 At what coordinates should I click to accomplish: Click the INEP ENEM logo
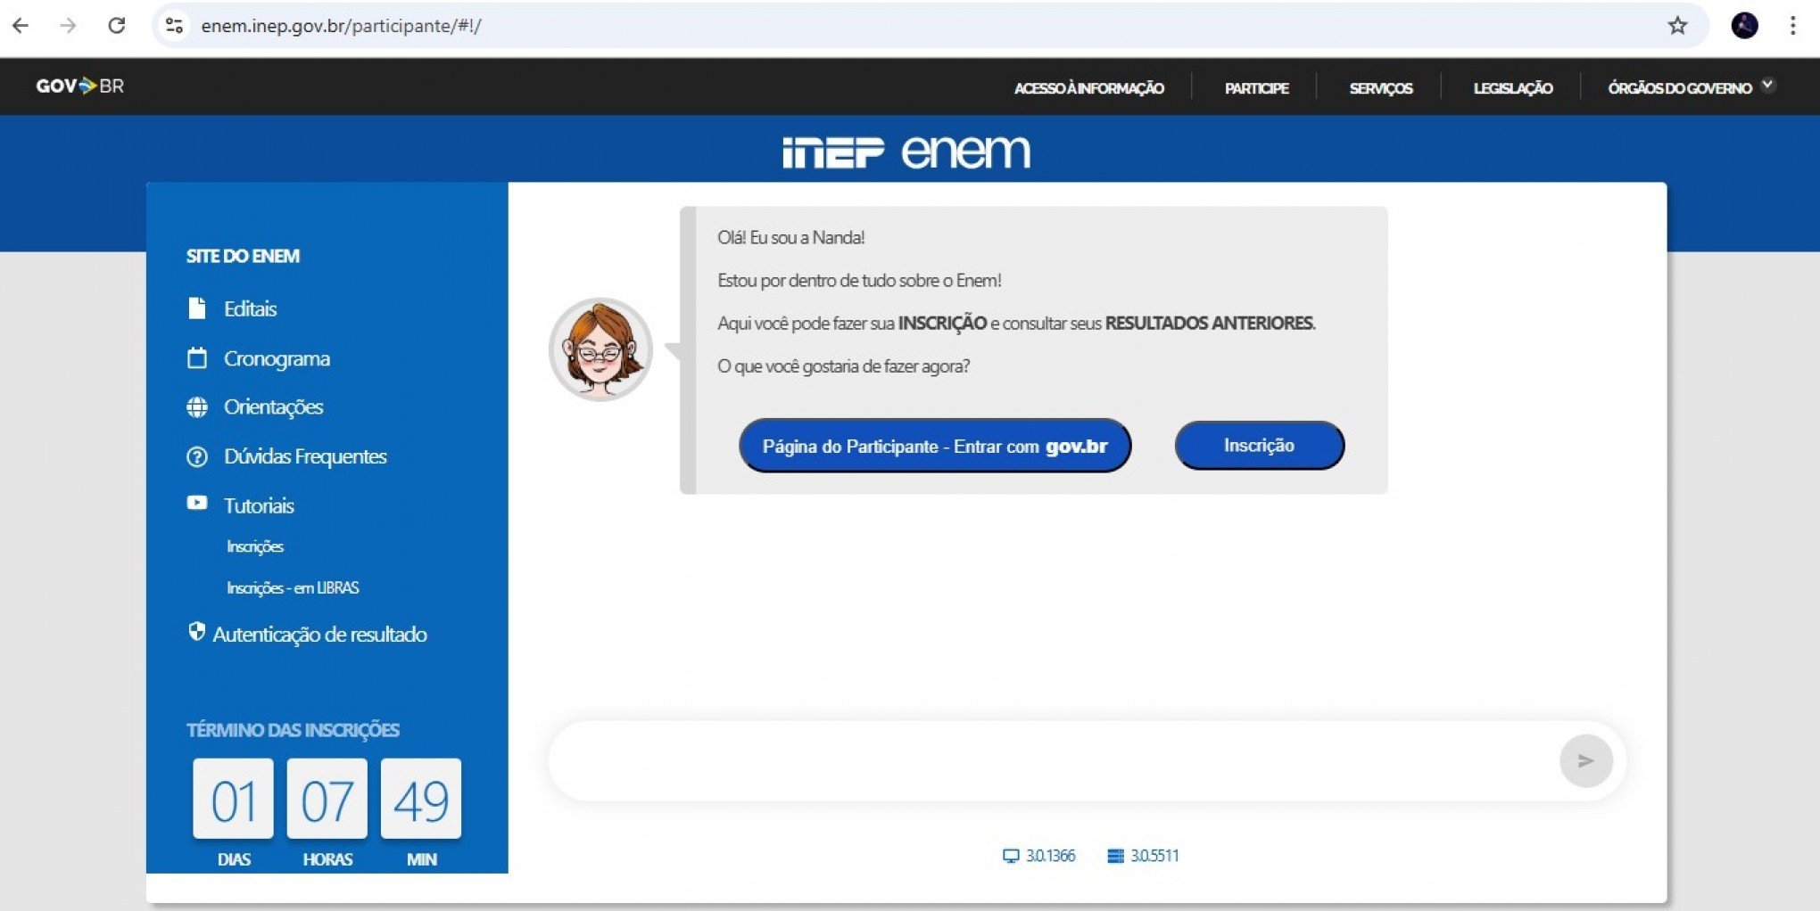(x=906, y=152)
